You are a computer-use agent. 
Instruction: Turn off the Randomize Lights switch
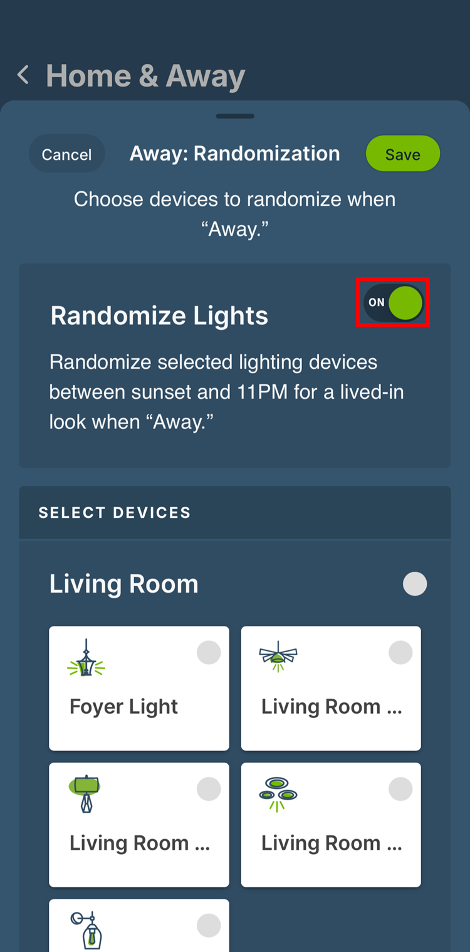click(393, 302)
